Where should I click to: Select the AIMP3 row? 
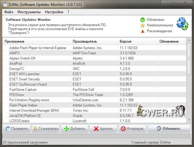[x=94, y=53]
